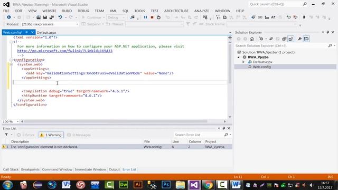This screenshot has height=190, width=338.
Task: Click Solution Explorer Collapse All icon
Action: pos(284,39)
